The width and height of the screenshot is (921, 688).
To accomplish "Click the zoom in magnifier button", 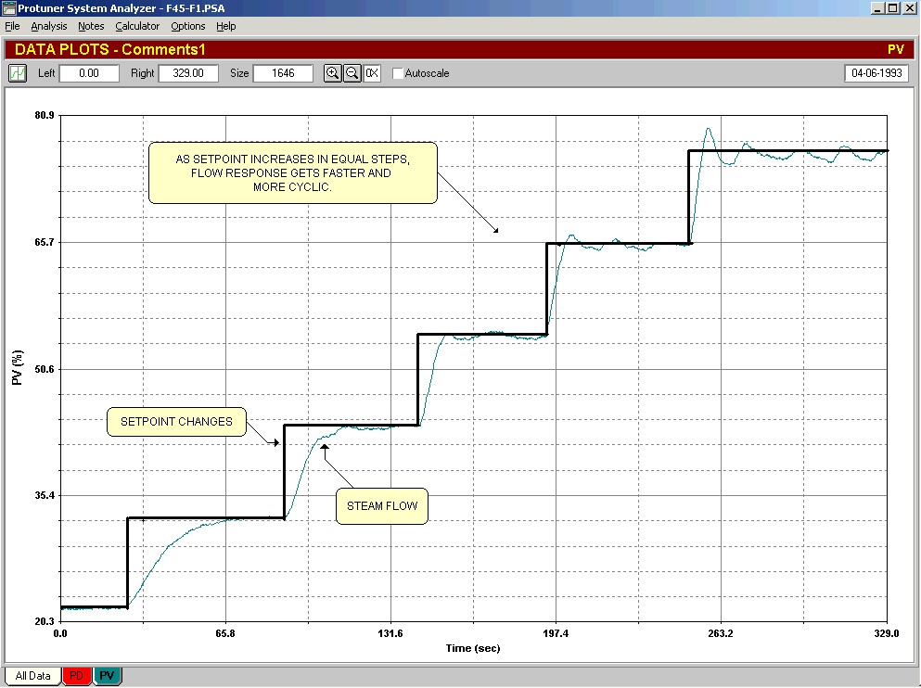I will 332,72.
